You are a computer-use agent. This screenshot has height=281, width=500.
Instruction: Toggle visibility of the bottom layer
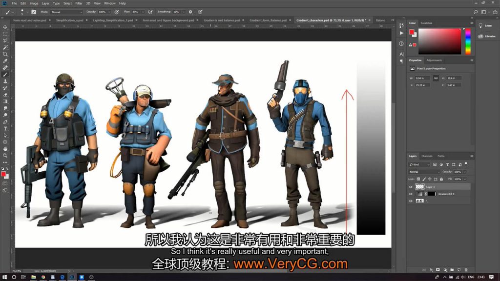(411, 201)
